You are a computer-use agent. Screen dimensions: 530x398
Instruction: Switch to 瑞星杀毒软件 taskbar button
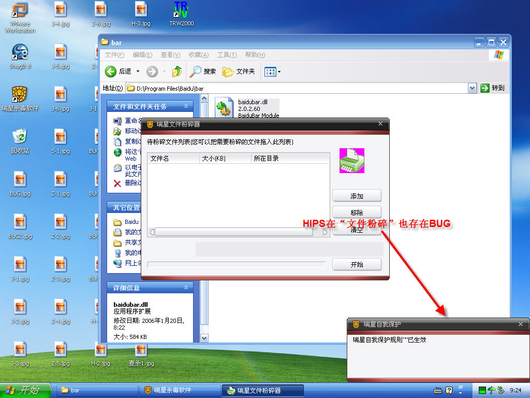click(x=180, y=391)
